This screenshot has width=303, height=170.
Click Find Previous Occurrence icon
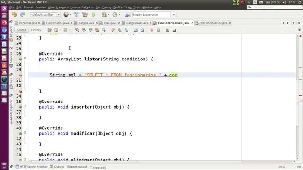coord(84,30)
